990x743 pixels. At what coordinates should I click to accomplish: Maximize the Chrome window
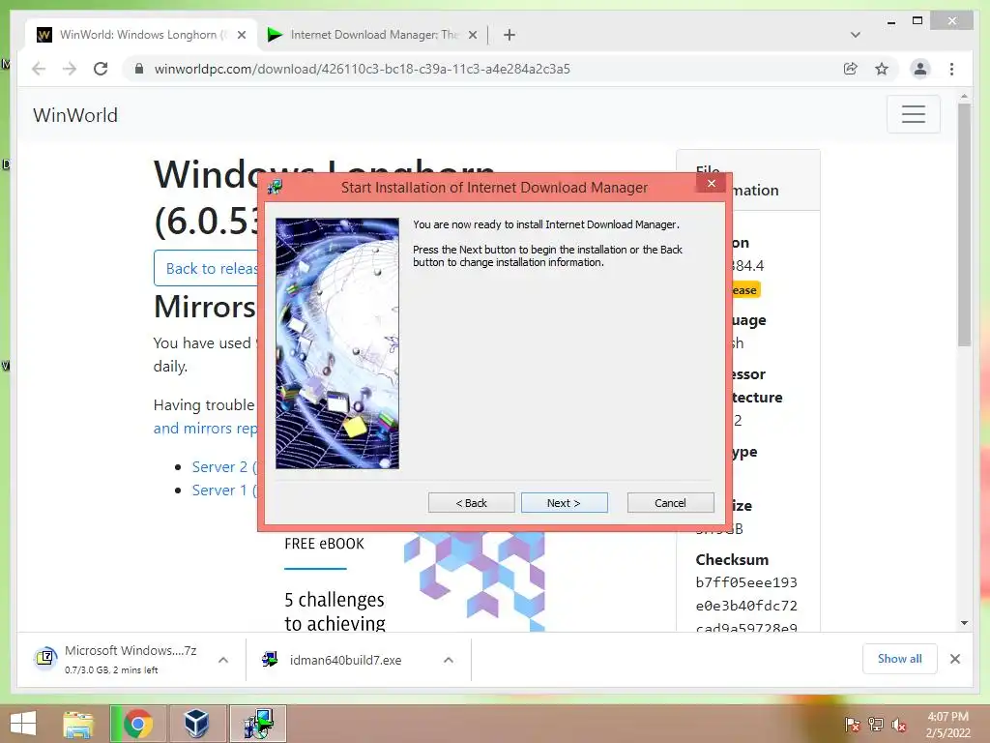tap(917, 21)
